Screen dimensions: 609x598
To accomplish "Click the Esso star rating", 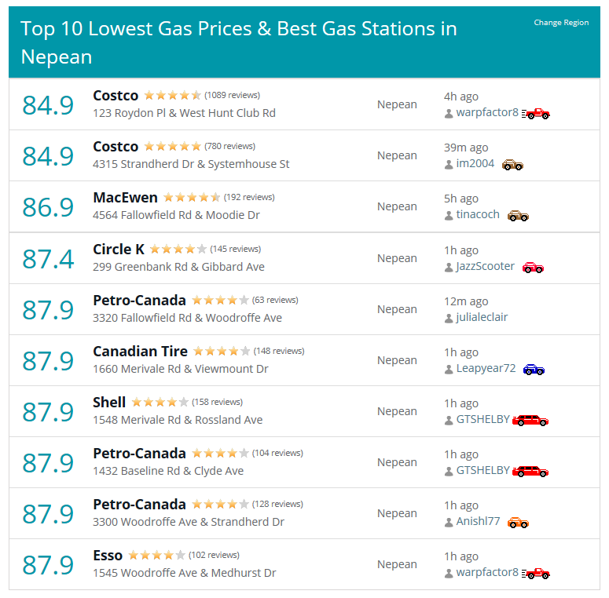I will [x=156, y=556].
